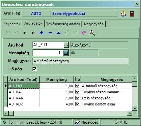This screenshot has width=141, height=126.
Task: Click blue up-triangle edit record icon
Action: click(x=59, y=33)
